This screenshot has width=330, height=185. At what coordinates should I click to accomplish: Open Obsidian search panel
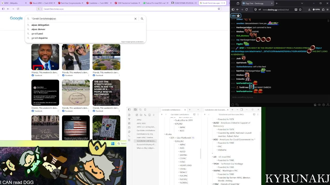140,110
